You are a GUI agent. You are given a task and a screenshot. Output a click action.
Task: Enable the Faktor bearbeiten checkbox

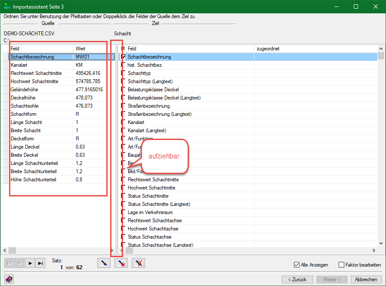click(x=342, y=265)
